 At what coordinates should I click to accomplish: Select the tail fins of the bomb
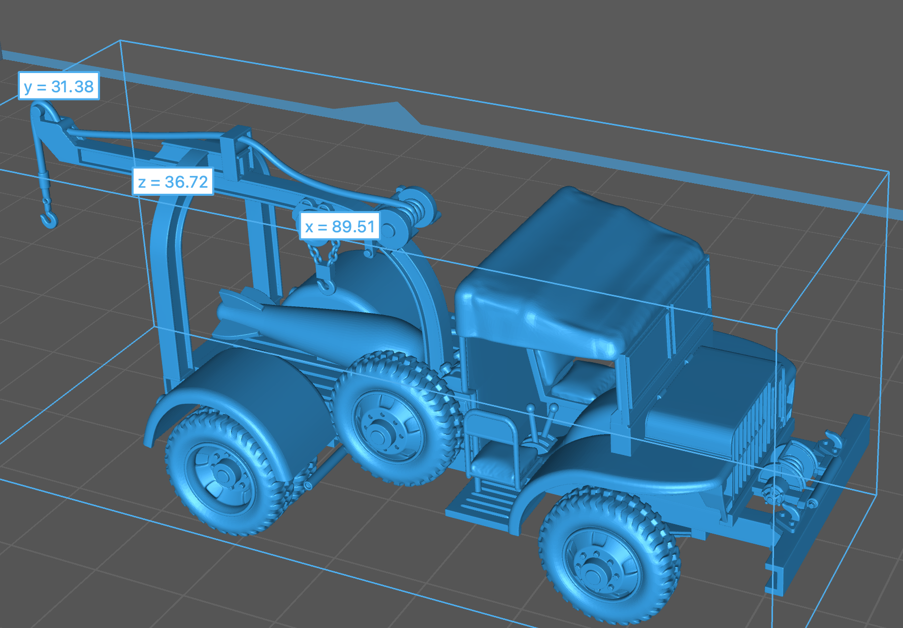[239, 307]
